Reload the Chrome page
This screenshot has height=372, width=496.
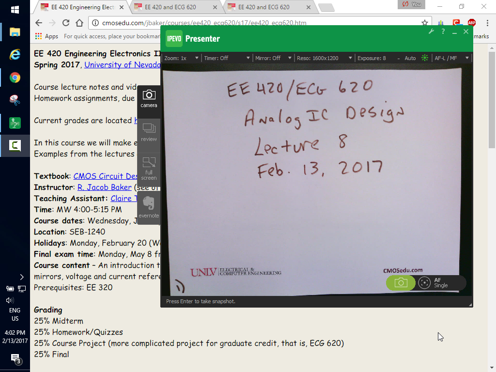point(66,23)
